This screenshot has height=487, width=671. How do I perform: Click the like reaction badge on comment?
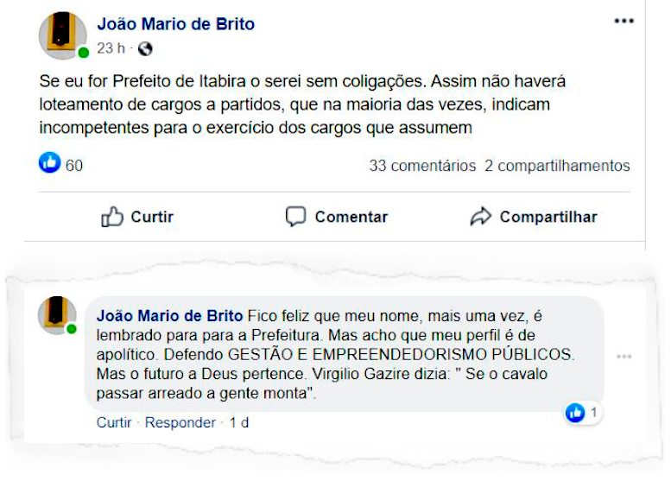tap(576, 414)
